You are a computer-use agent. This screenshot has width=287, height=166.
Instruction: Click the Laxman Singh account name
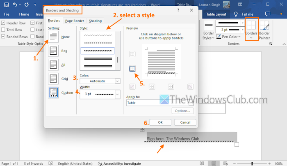[210, 5]
